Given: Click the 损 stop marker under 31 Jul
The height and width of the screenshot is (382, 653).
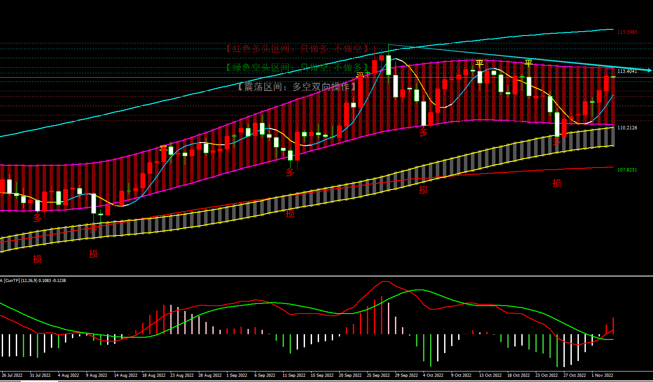Looking at the screenshot, I should (x=37, y=259).
